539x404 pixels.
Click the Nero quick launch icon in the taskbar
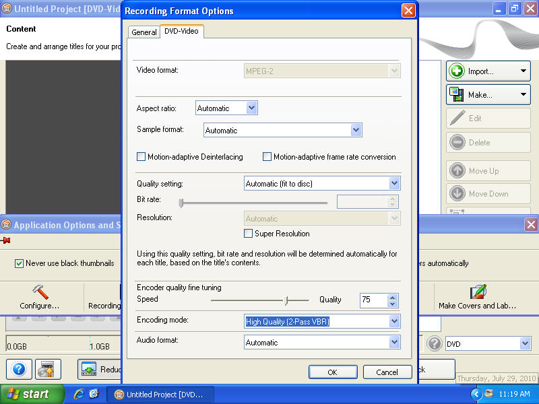[94, 394]
